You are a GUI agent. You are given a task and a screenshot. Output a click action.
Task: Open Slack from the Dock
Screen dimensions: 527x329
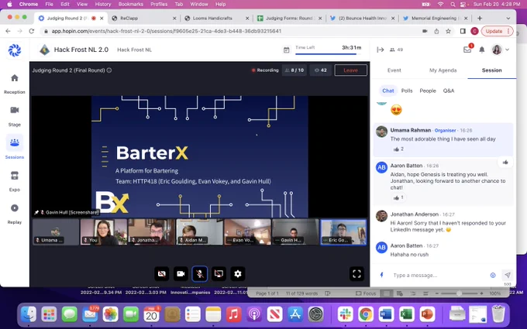345,314
